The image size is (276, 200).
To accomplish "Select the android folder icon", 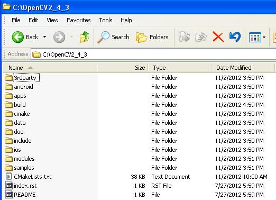I will click(x=9, y=87).
